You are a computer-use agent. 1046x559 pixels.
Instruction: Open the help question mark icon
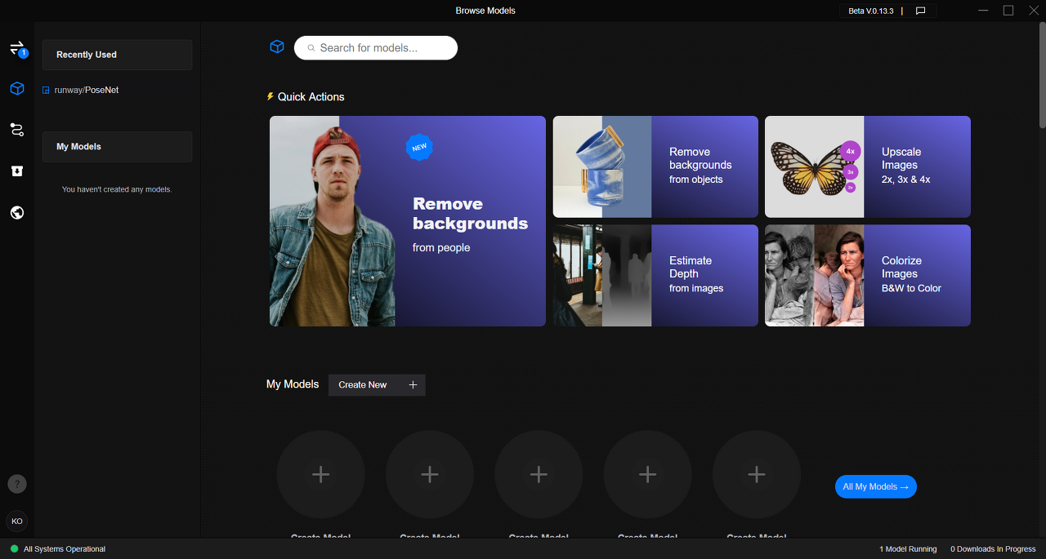[x=17, y=484]
